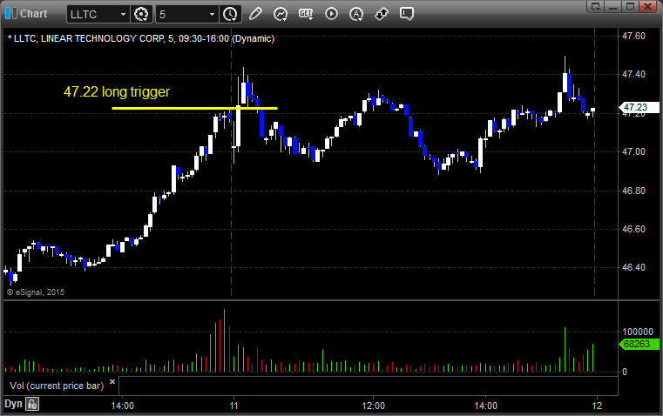Image resolution: width=663 pixels, height=416 pixels.
Task: Expand the 5 interval dropdown arrow
Action: (213, 14)
